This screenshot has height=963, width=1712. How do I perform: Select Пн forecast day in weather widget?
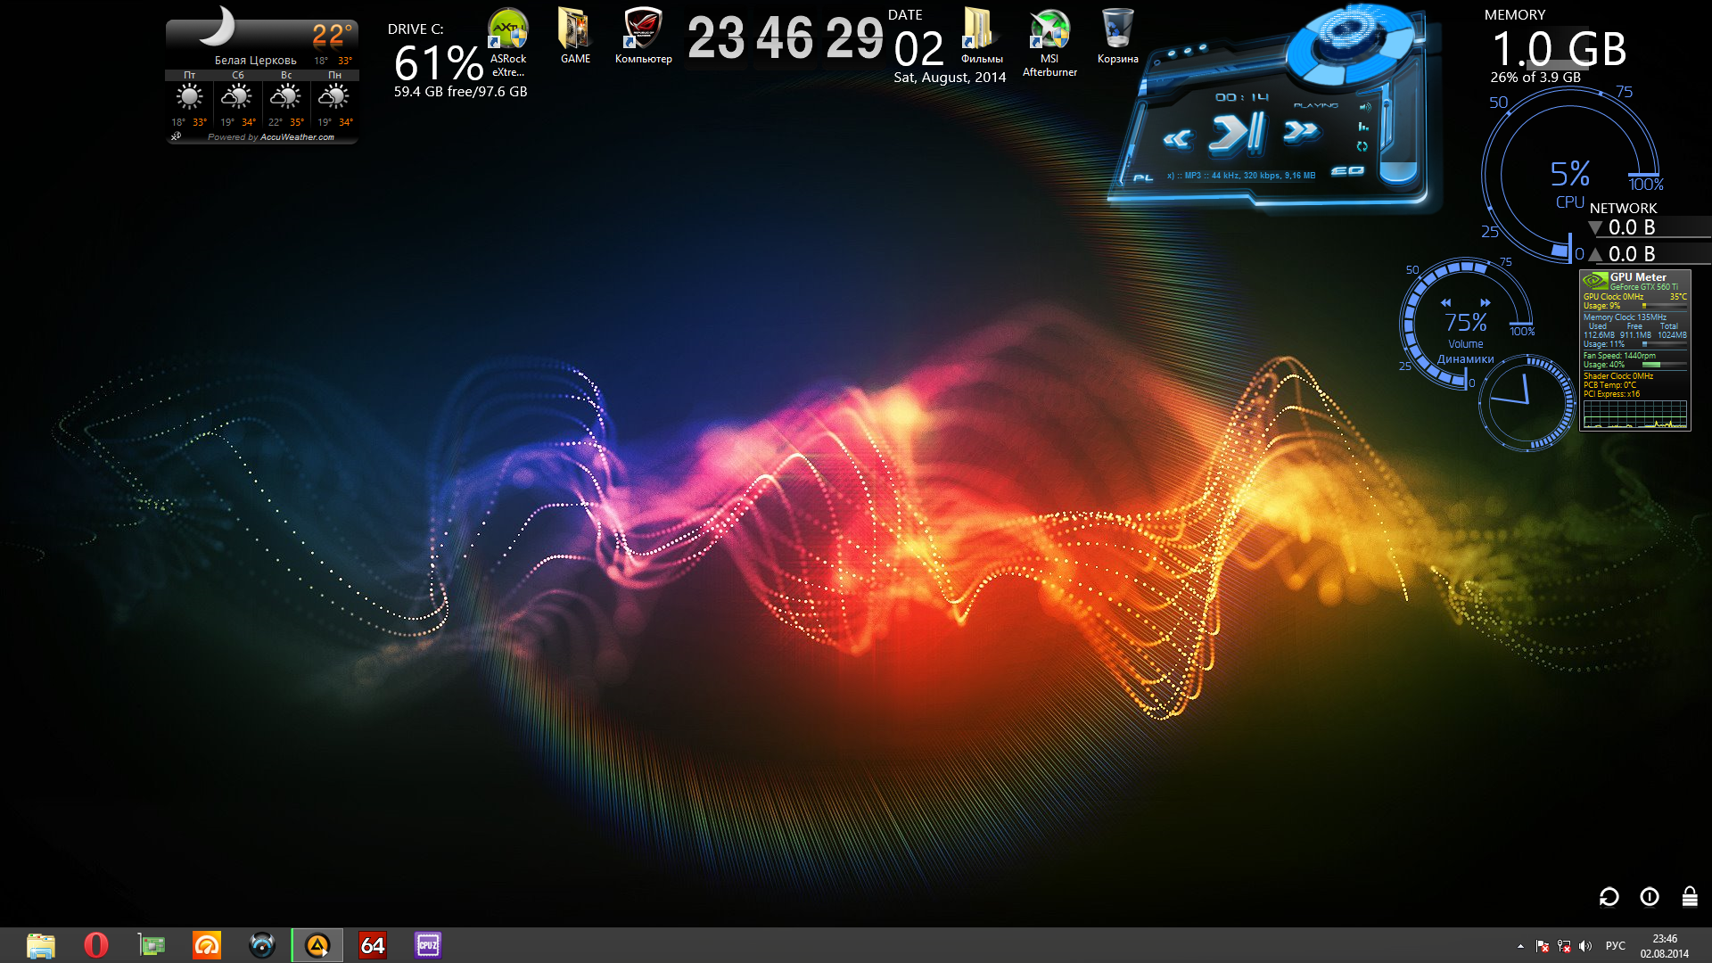click(x=334, y=98)
